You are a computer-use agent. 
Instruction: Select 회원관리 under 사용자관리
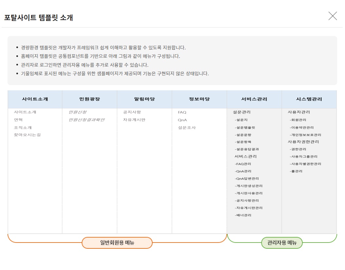coord(298,120)
